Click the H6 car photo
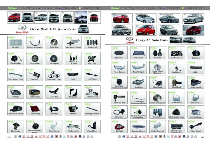 point(67,18)
